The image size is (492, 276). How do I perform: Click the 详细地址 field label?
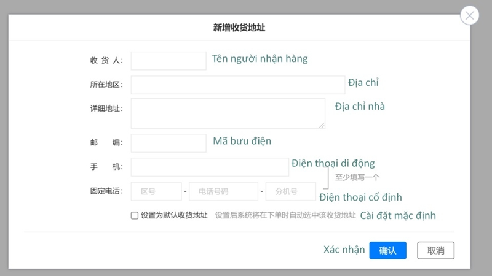(106, 109)
